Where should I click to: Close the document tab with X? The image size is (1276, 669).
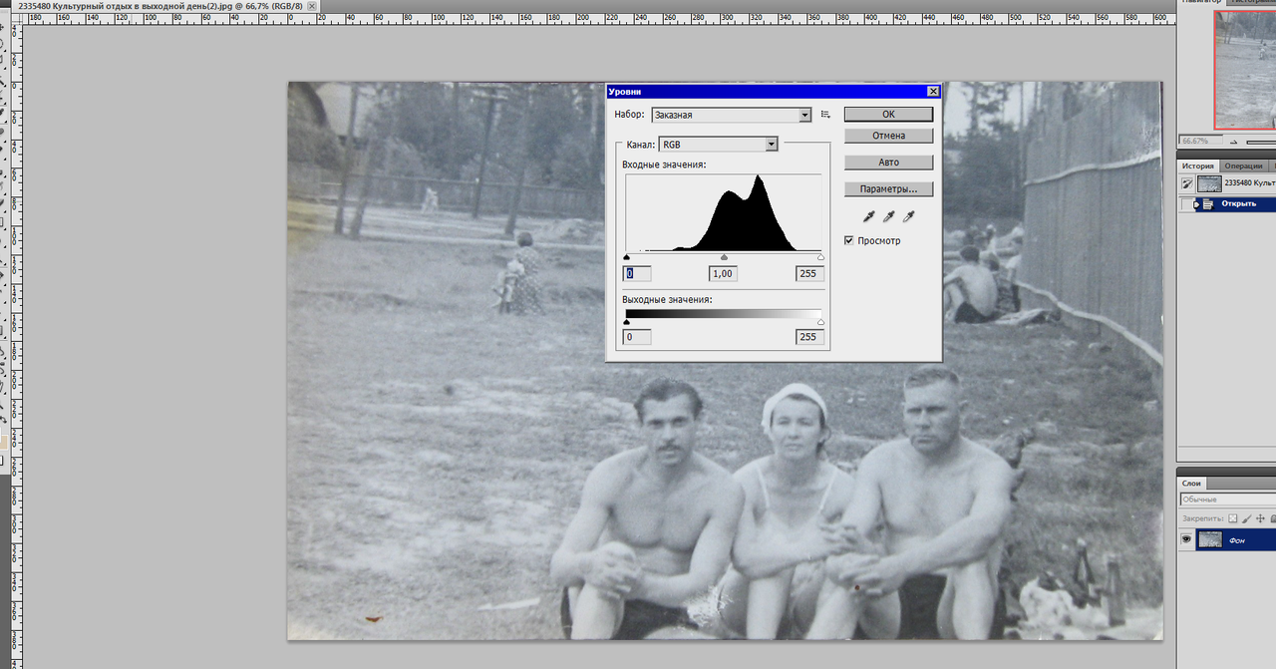(x=312, y=6)
